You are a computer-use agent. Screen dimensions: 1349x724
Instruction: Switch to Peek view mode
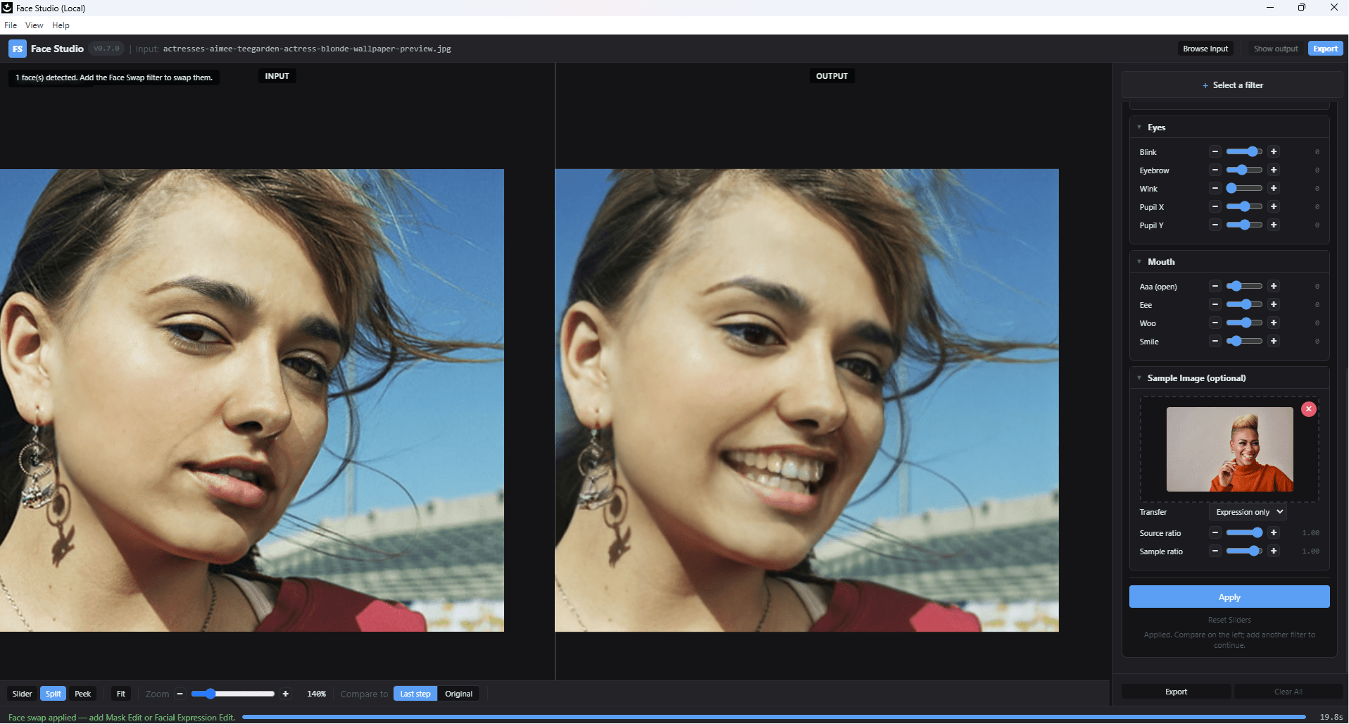[x=83, y=694]
